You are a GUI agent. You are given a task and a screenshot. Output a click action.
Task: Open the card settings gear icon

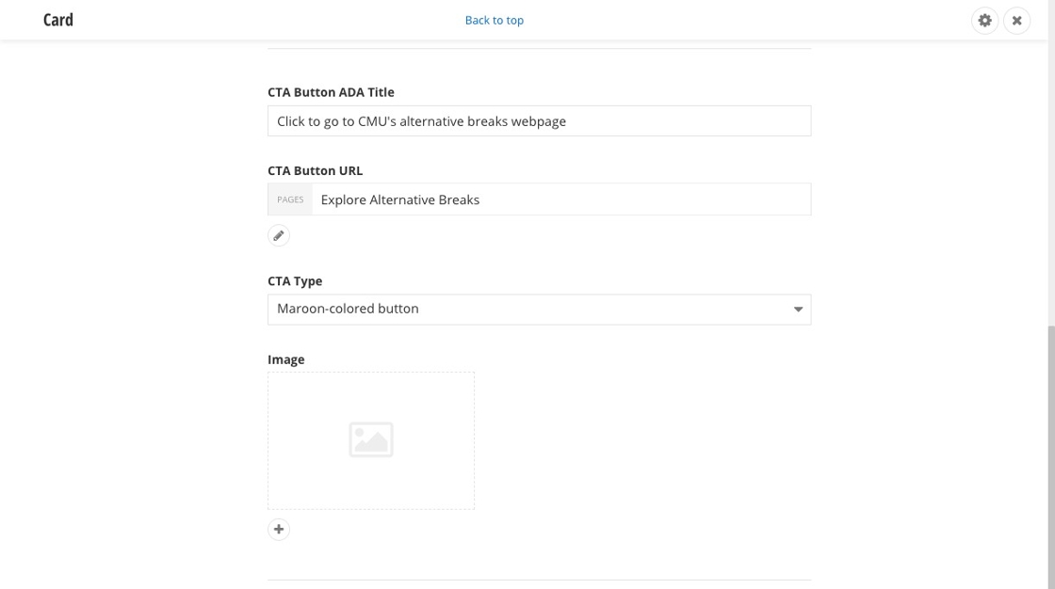coord(984,20)
